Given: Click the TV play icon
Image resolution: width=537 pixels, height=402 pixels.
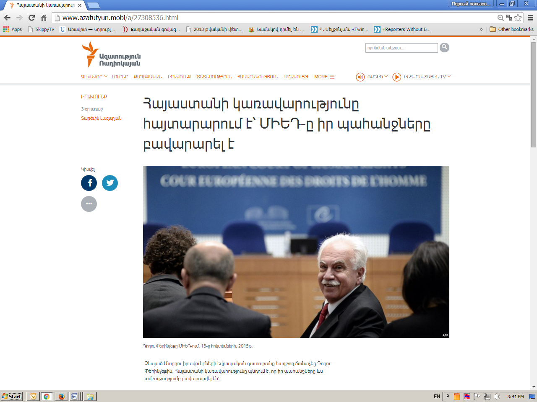Looking at the screenshot, I should (396, 77).
